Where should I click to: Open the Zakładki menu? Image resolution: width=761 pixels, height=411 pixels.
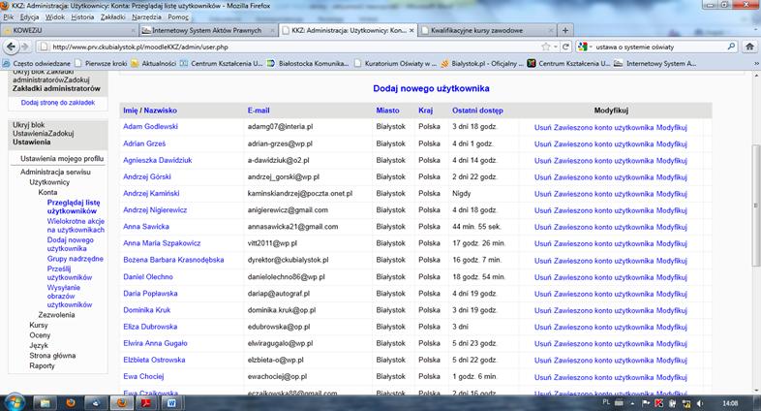point(112,17)
